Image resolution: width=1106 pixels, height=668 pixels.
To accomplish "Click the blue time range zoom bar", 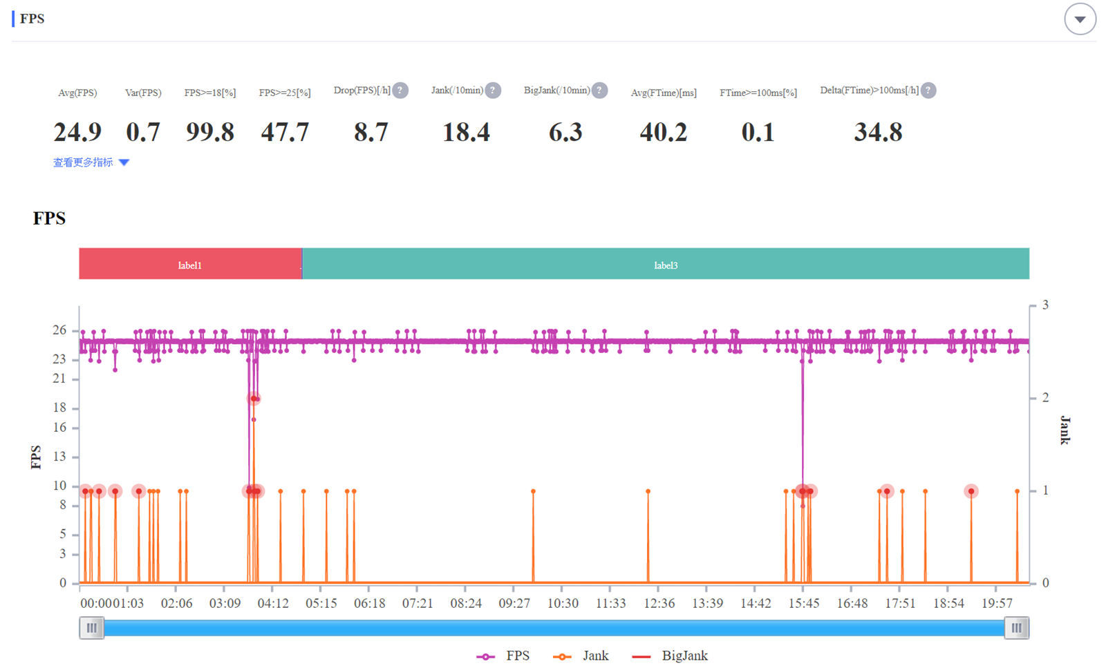I will pos(553,628).
